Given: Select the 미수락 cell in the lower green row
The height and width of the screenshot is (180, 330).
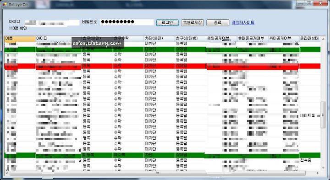Looking at the screenshot, I should [x=128, y=155].
